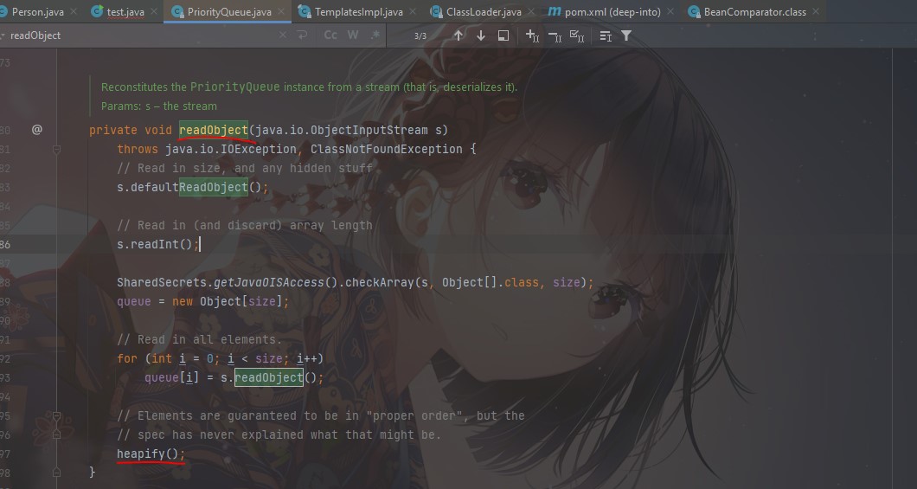Click "Read in all elements" comment

[200, 339]
